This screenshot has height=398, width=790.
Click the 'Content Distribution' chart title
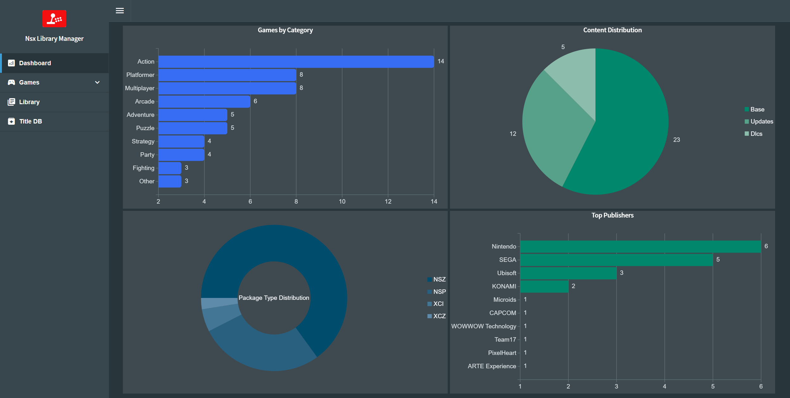click(x=612, y=30)
